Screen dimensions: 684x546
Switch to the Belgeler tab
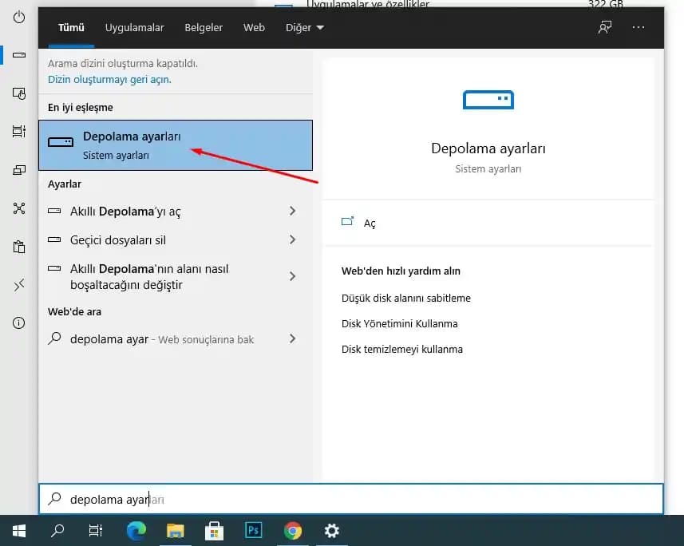click(x=204, y=26)
